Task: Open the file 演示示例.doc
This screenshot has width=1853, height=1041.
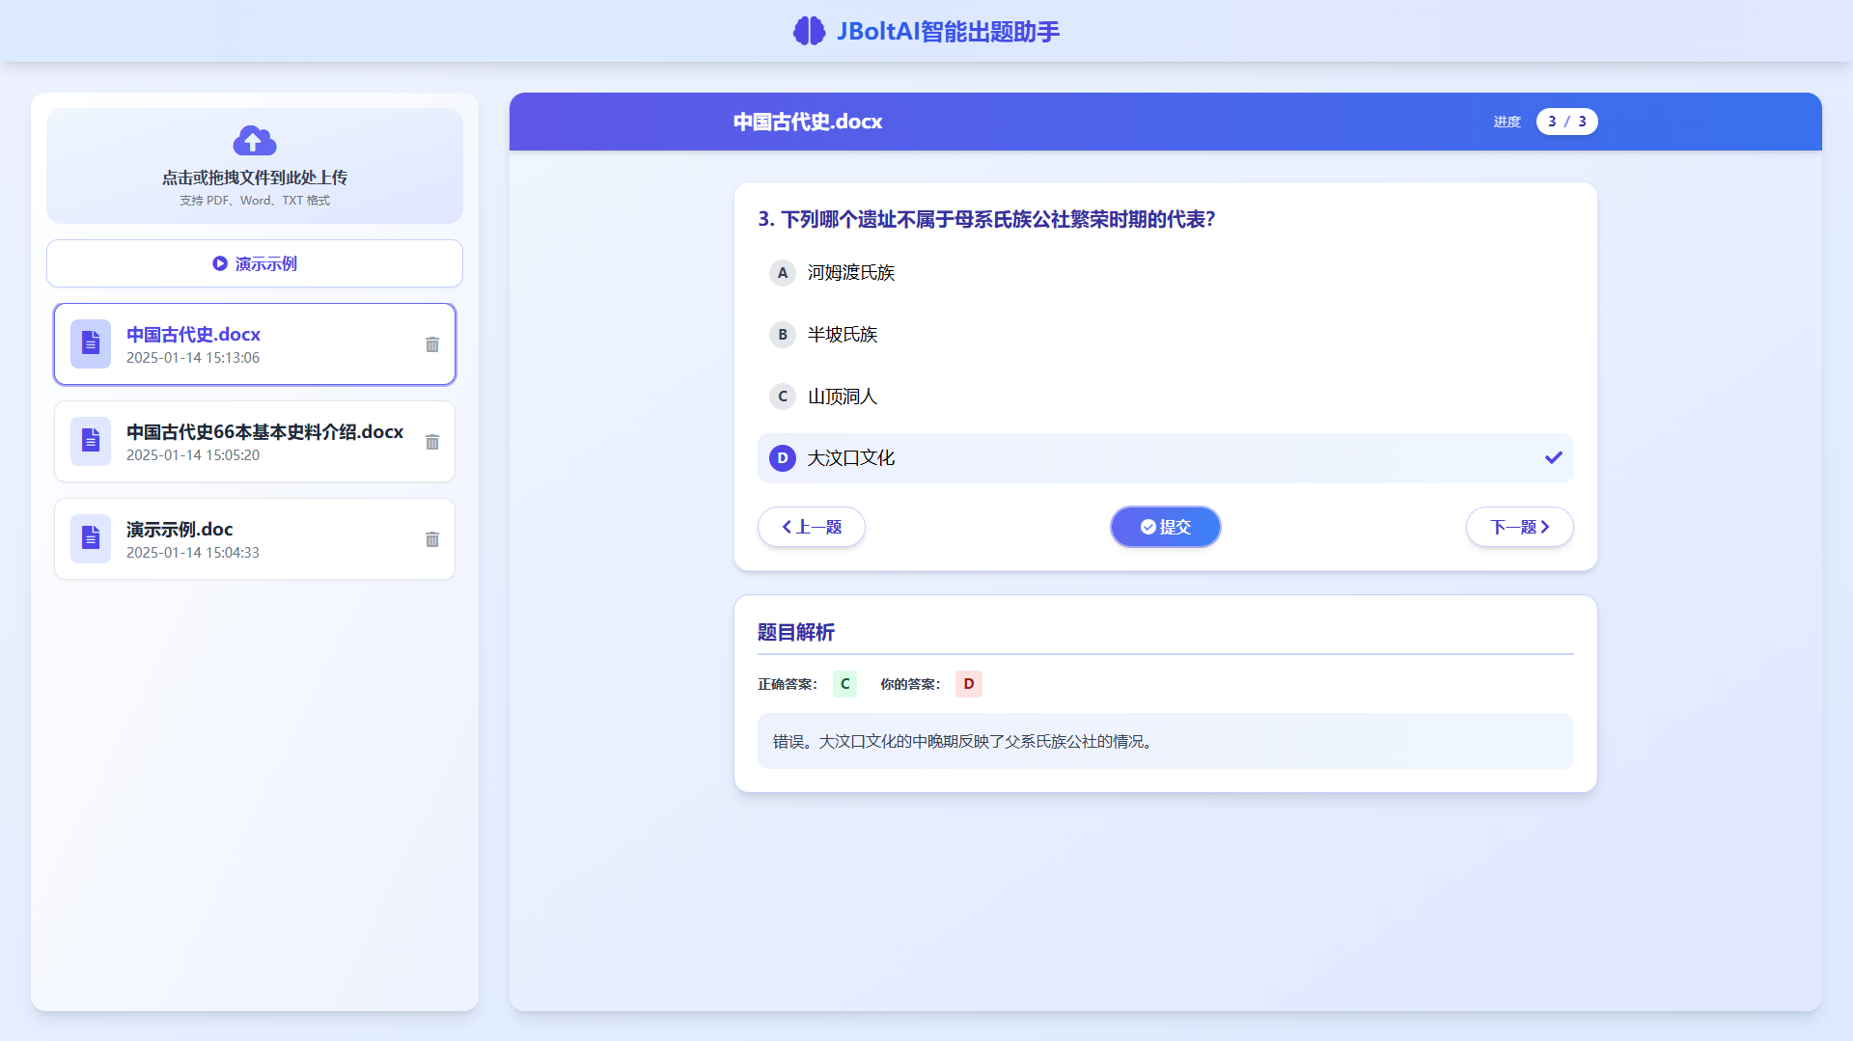Action: (x=255, y=539)
